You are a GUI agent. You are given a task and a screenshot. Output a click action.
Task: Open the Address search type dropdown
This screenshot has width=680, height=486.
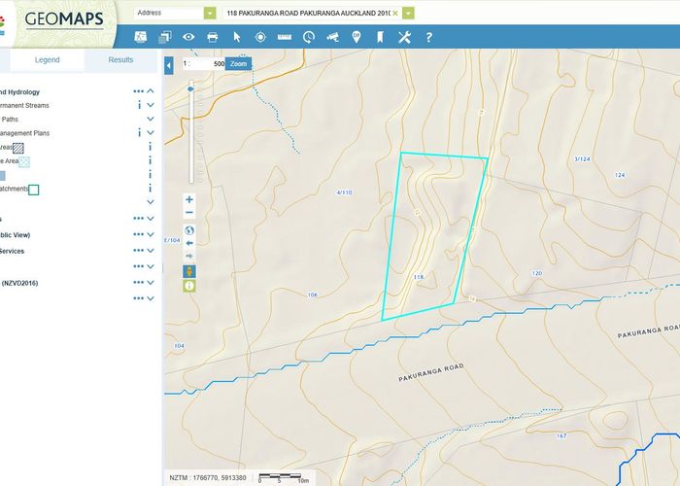tap(210, 14)
